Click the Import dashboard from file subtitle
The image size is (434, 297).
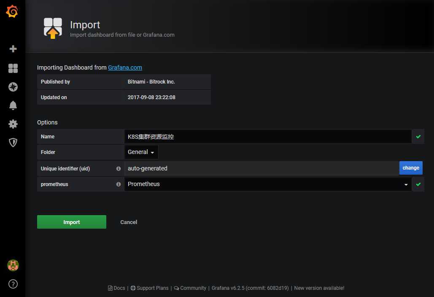122,35
